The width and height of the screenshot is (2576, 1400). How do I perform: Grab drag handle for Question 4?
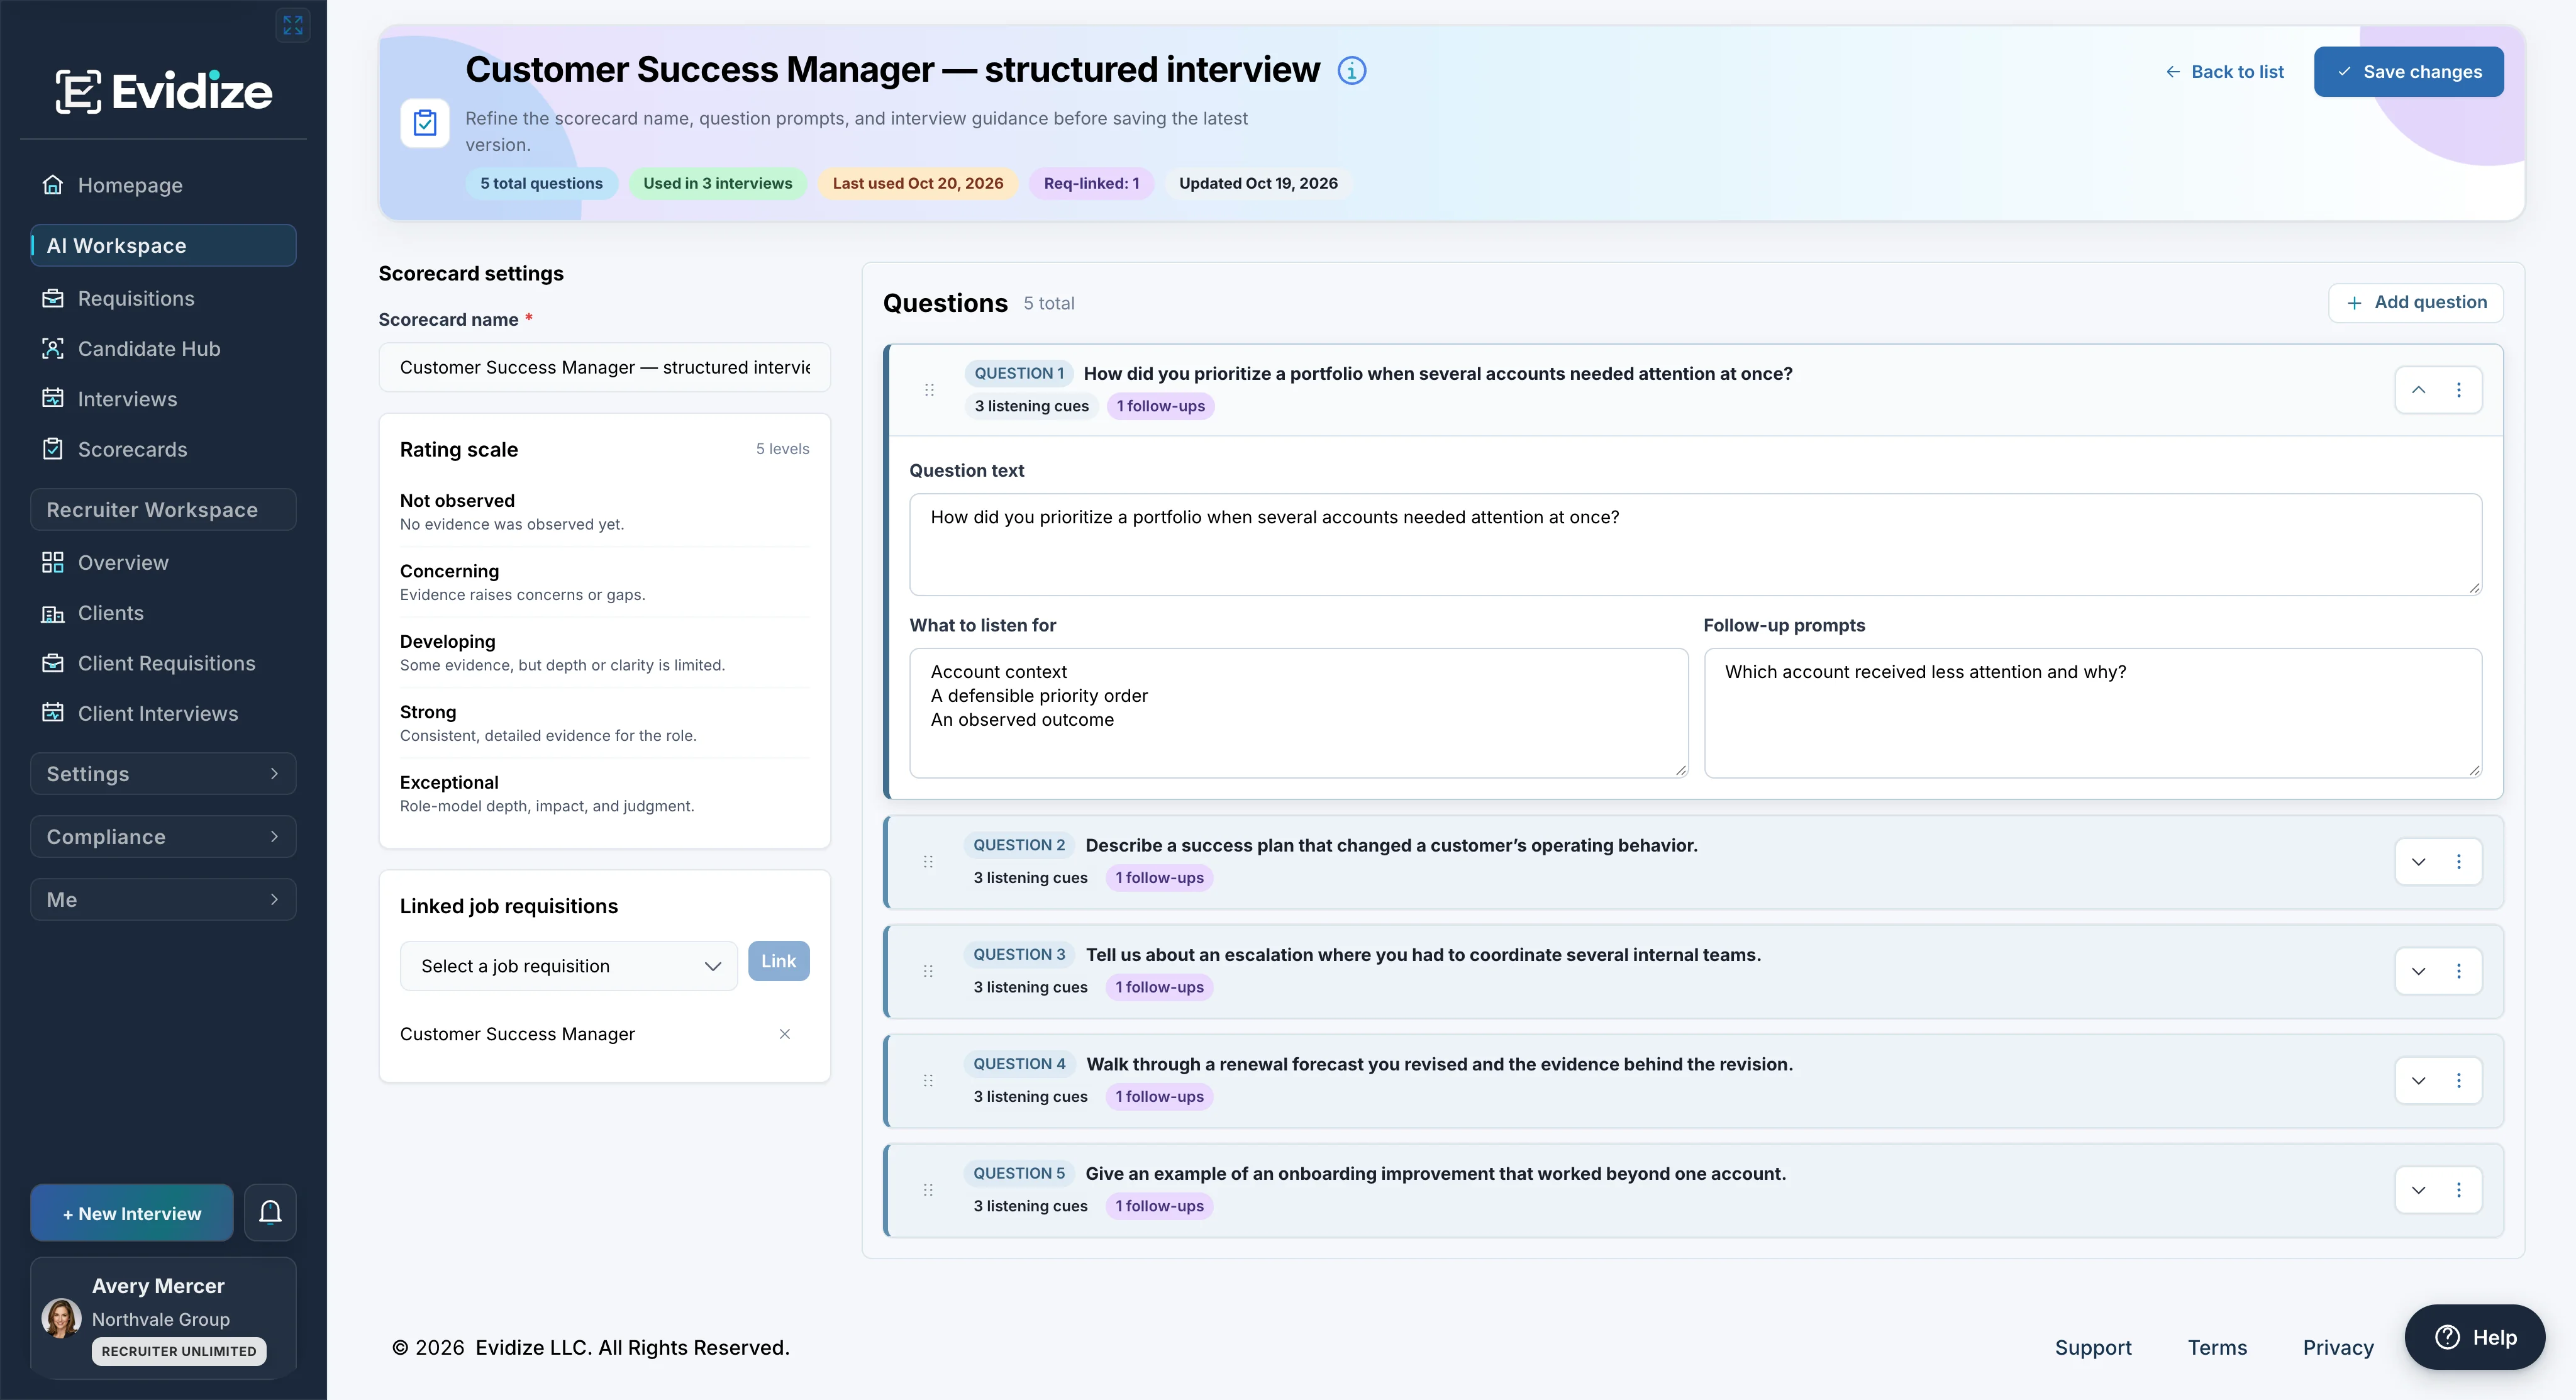[928, 1080]
